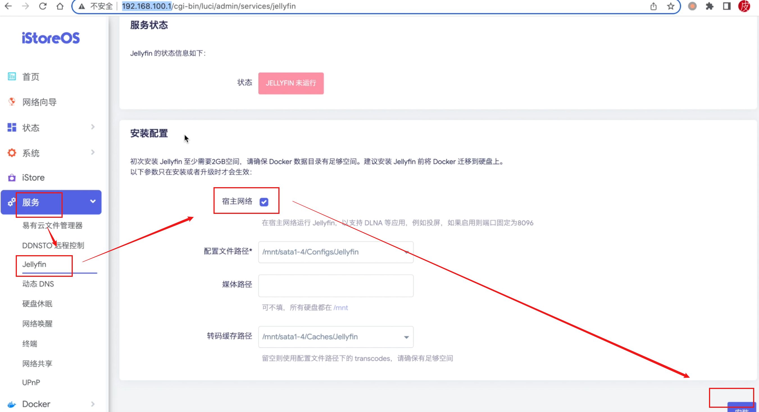Open the Jellyfin service page
Image resolution: width=759 pixels, height=412 pixels.
tap(34, 264)
